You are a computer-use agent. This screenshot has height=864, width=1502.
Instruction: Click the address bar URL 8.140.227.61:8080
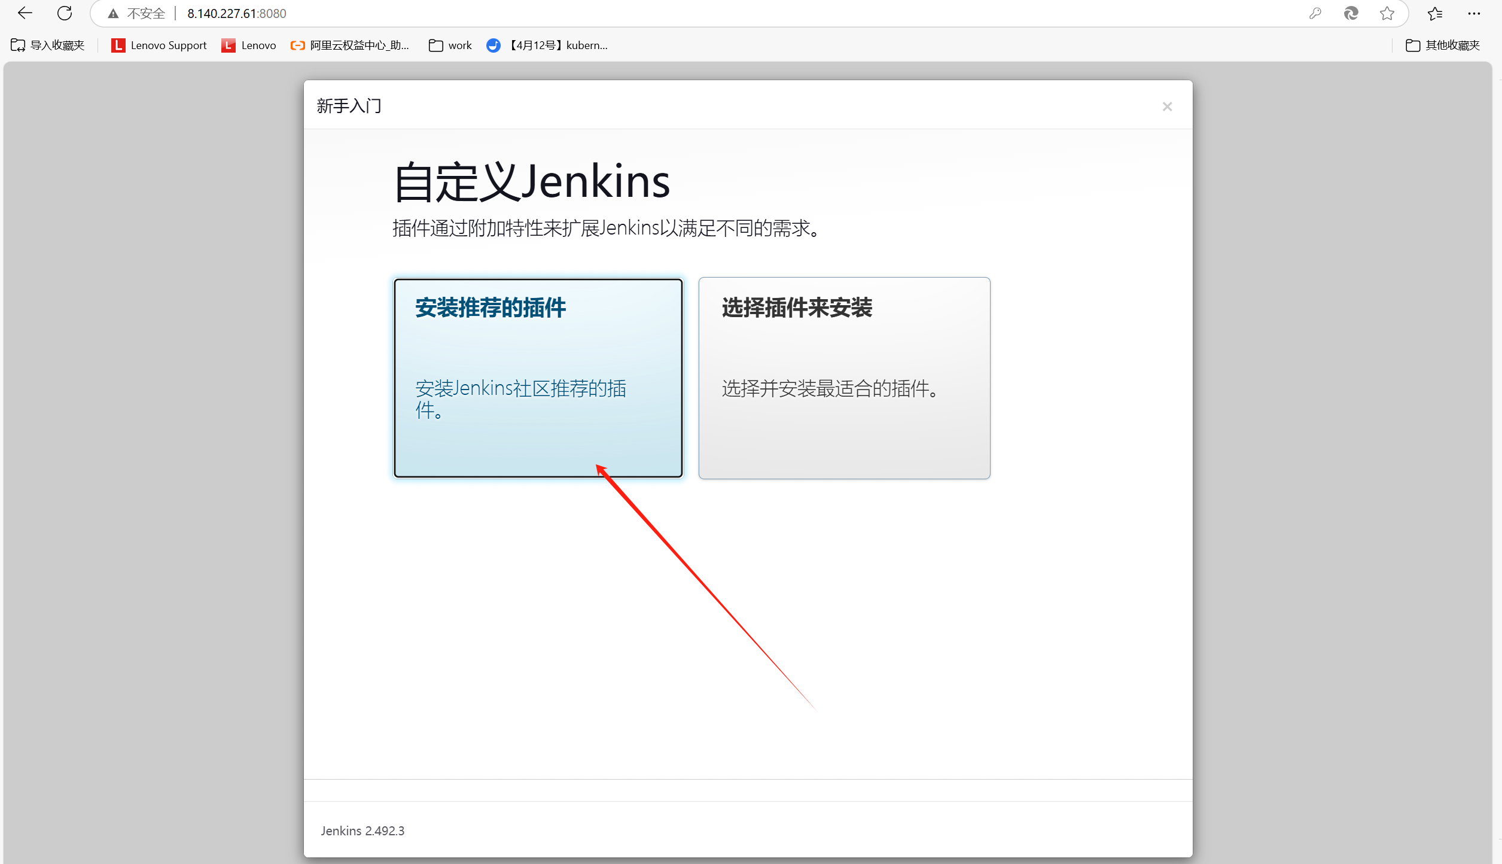pyautogui.click(x=237, y=14)
